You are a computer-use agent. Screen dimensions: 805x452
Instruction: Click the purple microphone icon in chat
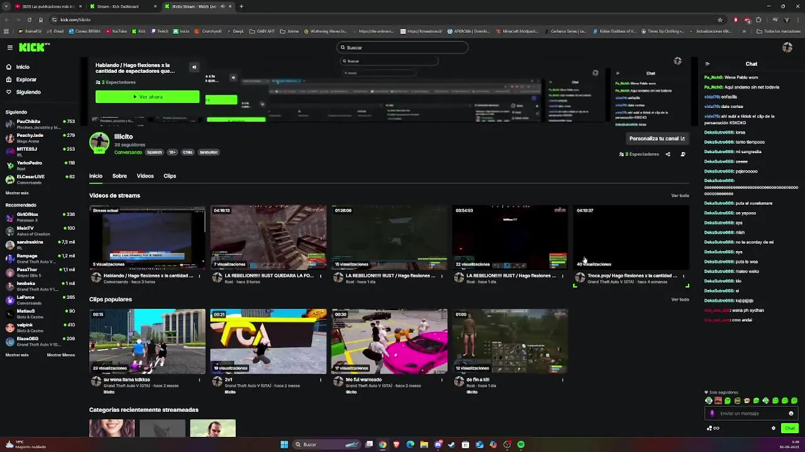pyautogui.click(x=712, y=413)
